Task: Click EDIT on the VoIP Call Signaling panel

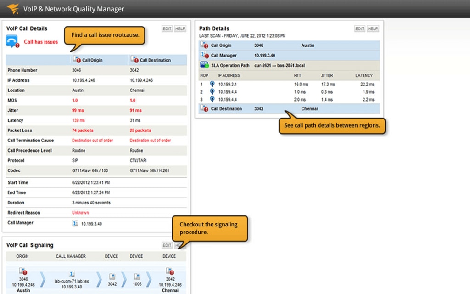Action: click(x=167, y=245)
